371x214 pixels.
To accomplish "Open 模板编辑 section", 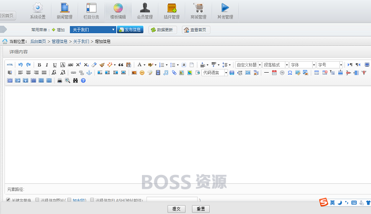I will (118, 11).
